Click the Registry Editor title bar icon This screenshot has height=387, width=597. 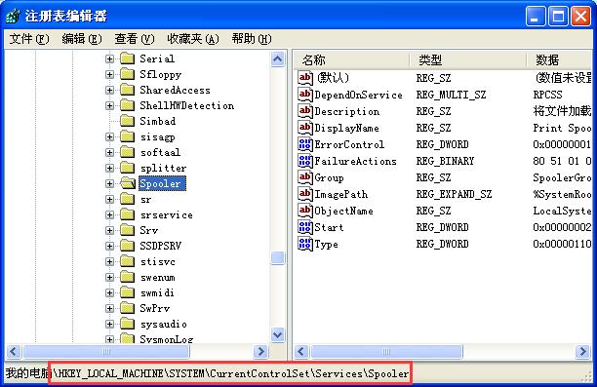14,16
